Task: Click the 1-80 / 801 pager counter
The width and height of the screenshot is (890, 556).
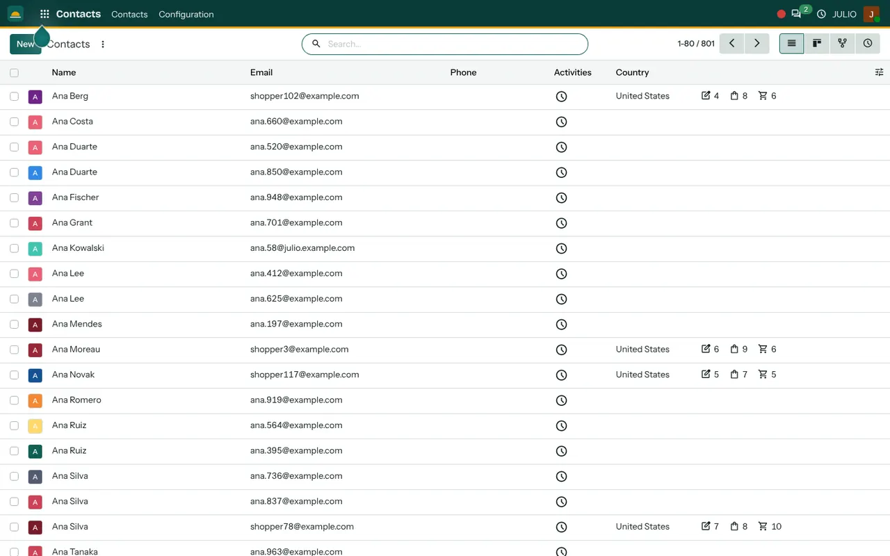Action: coord(695,43)
